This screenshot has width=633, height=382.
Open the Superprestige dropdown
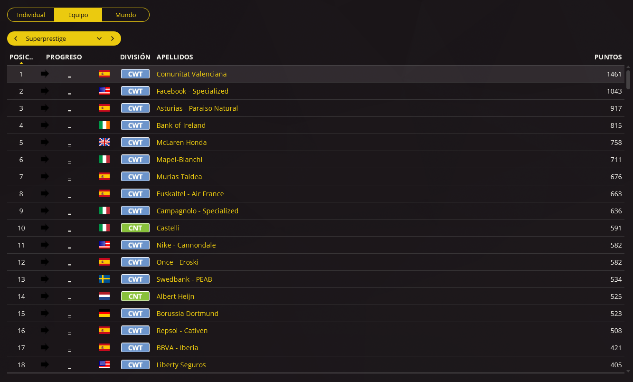coord(64,38)
